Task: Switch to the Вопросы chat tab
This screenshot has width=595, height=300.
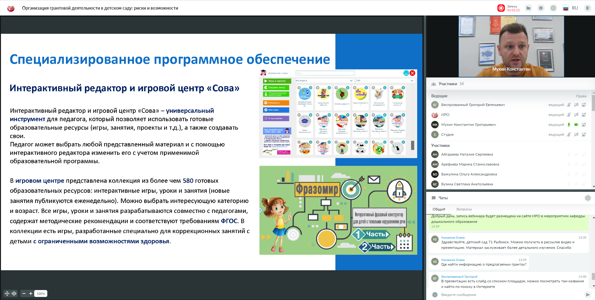Action: (x=464, y=209)
